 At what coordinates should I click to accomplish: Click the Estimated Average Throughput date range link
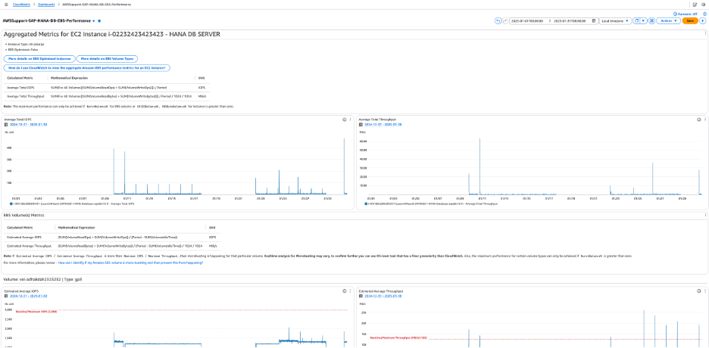(x=383, y=296)
